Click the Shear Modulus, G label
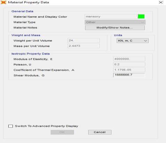 (29, 75)
